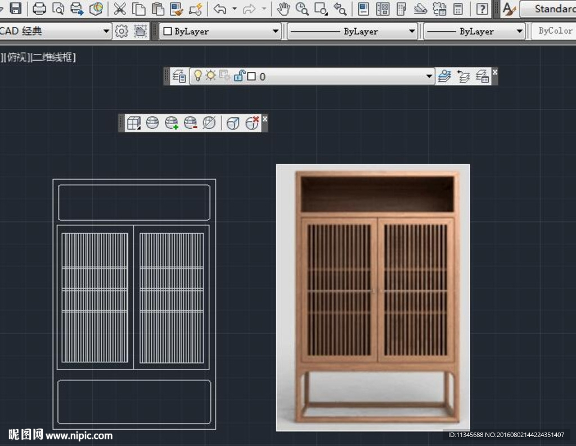The image size is (576, 446).
Task: Close the floating visual styles toolbar
Action: coord(265,119)
